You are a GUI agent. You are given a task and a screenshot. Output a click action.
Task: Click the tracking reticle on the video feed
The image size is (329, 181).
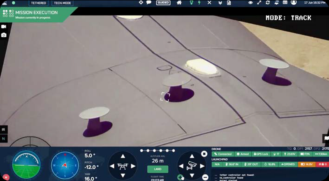(165, 97)
